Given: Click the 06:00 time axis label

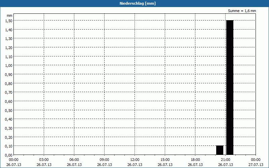Looking at the screenshot, I should 74,160.
